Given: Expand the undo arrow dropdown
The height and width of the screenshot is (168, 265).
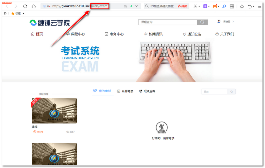Looking at the screenshot, I should (x=253, y=6).
